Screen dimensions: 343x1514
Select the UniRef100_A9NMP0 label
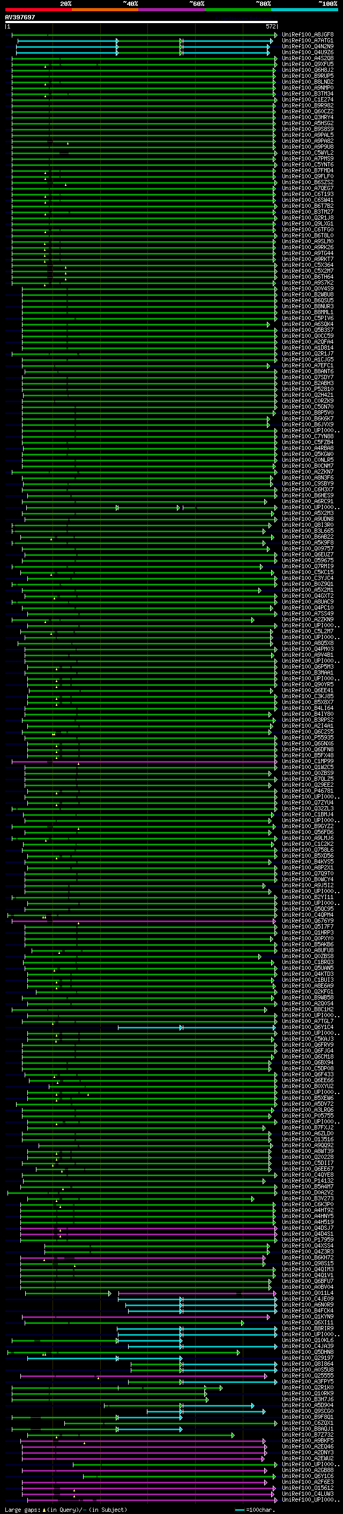coord(308,88)
